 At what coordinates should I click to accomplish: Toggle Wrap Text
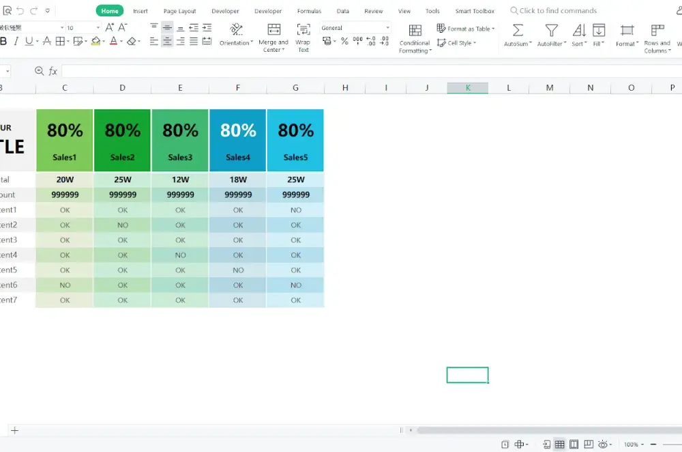click(x=303, y=38)
